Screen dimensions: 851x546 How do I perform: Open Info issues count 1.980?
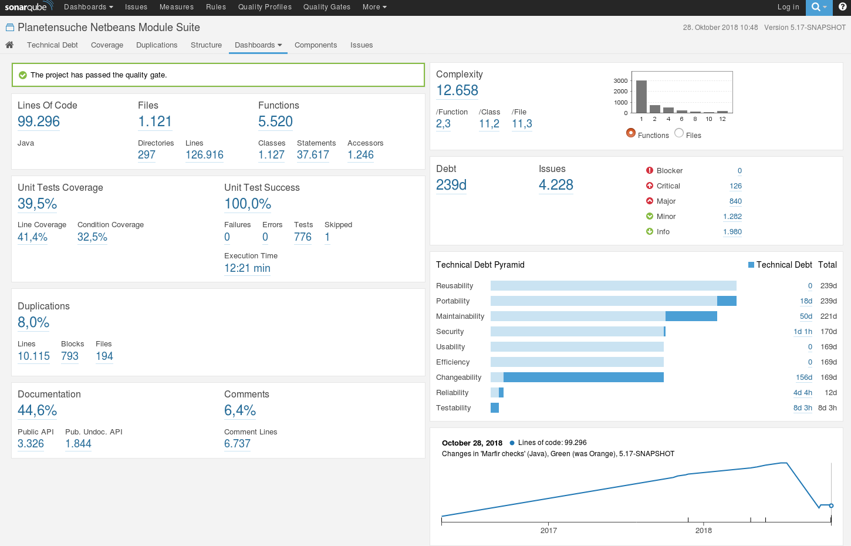point(732,232)
